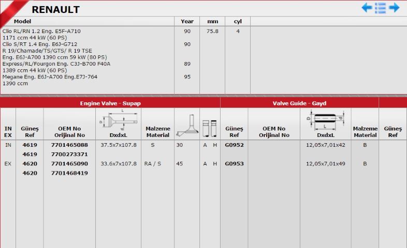Click the IN row label

[8, 145]
